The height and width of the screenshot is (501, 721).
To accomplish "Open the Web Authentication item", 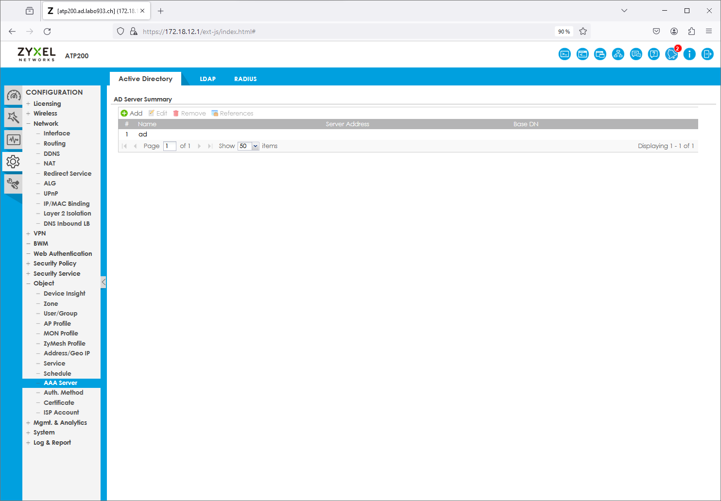I will click(63, 254).
